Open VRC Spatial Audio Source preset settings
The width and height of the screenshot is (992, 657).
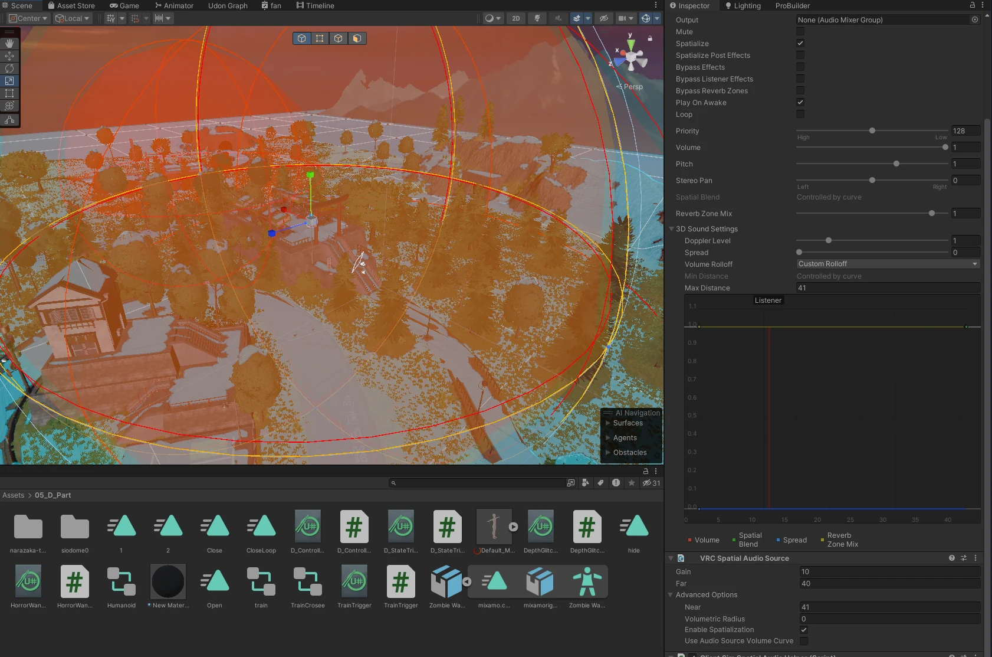tap(964, 558)
